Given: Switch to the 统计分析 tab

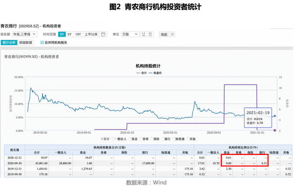Looking at the screenshot, I should point(9,43).
